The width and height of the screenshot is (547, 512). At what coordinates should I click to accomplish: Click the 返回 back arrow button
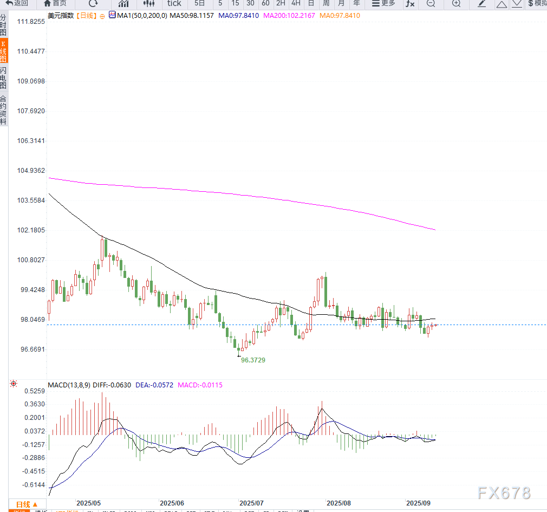16,3
